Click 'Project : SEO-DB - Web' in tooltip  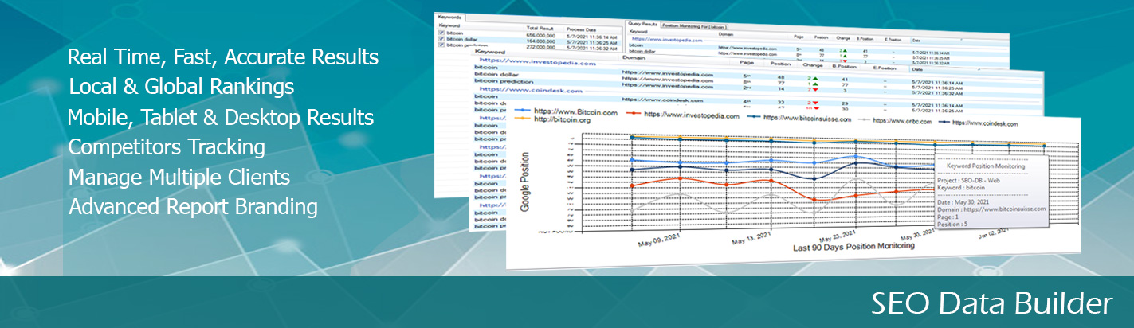point(967,181)
